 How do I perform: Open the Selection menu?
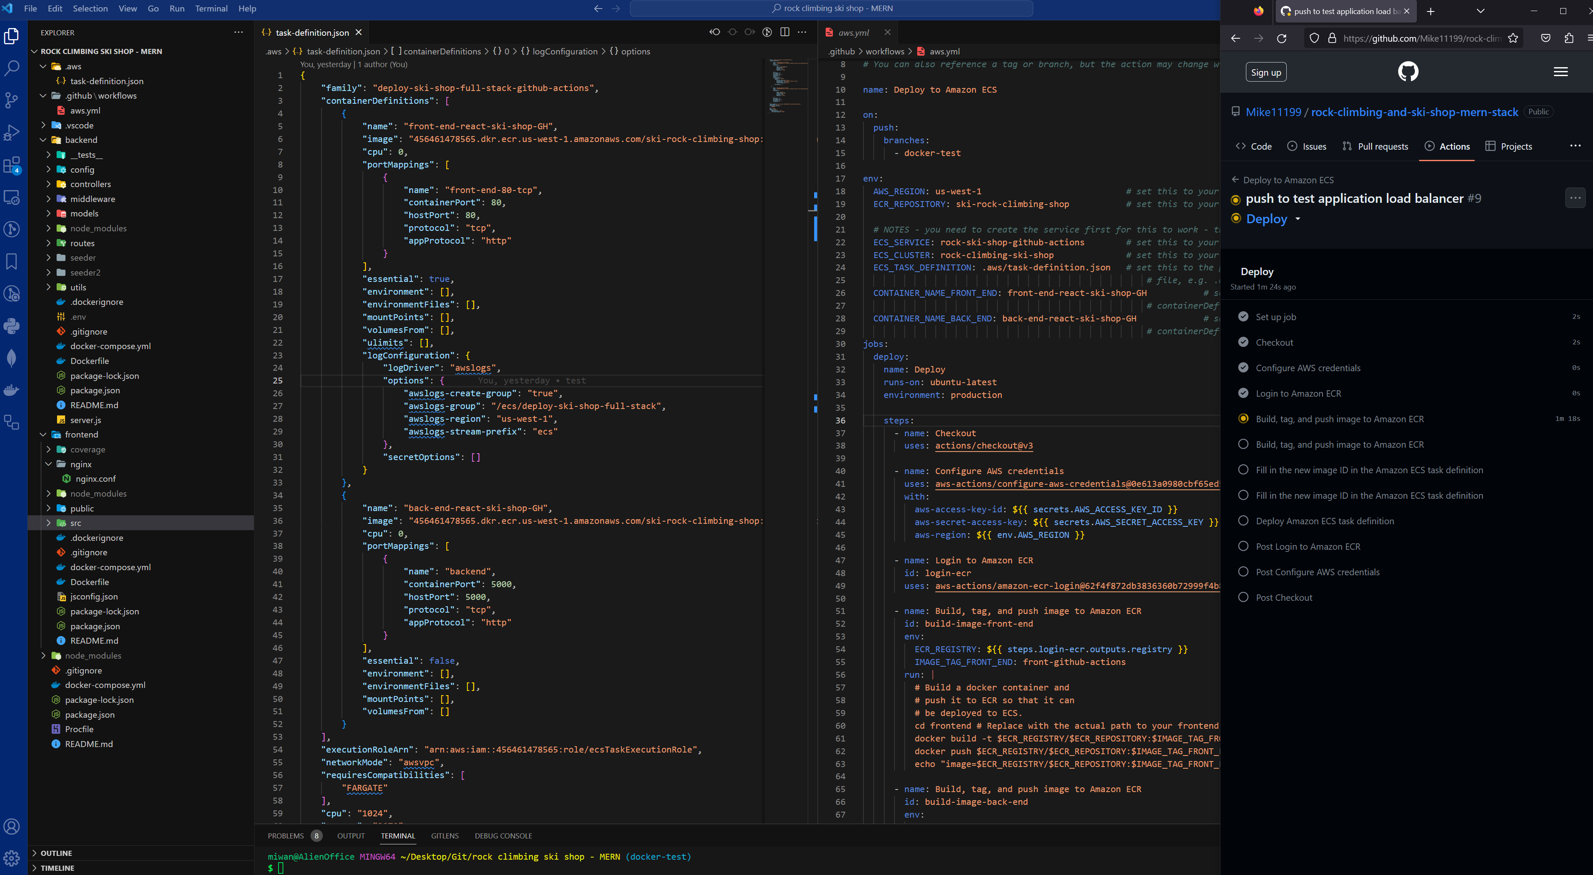click(90, 9)
